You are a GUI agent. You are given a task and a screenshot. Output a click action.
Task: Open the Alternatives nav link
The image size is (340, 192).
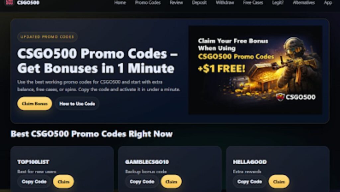[304, 3]
